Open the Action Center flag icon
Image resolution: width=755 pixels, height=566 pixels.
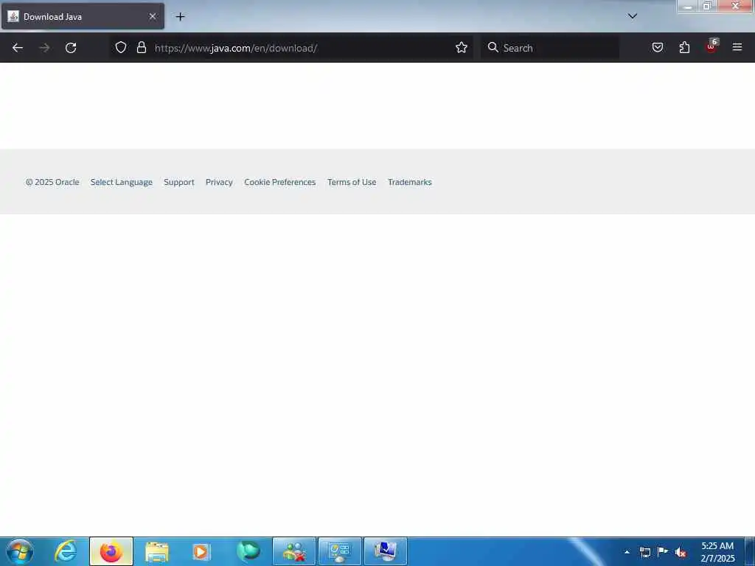coord(663,551)
